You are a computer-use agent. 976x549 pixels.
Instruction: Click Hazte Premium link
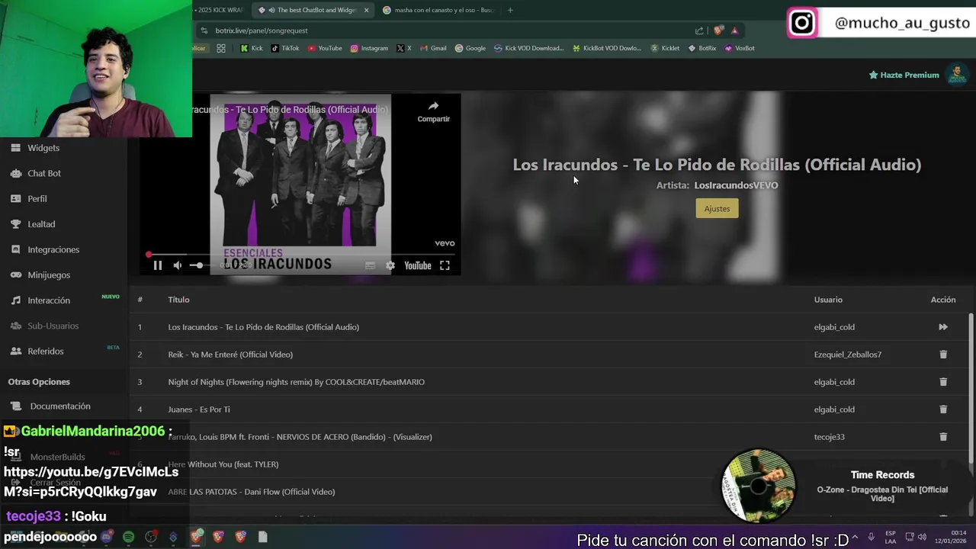tap(904, 75)
